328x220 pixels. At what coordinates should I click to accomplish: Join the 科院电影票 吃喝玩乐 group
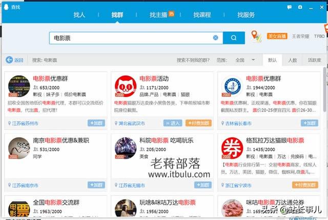203,185
